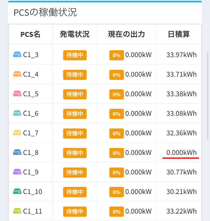Click the 日積算 column header
The image size is (210, 221).
point(179,34)
